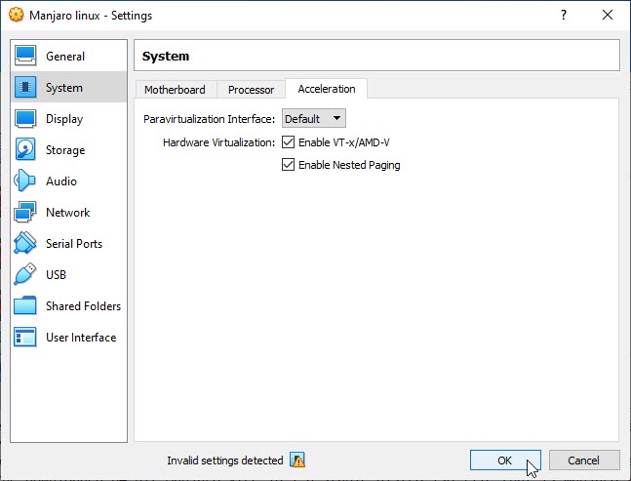Viewport: 631px width, 481px height.
Task: Click the invalid settings warning icon
Action: pyautogui.click(x=297, y=460)
